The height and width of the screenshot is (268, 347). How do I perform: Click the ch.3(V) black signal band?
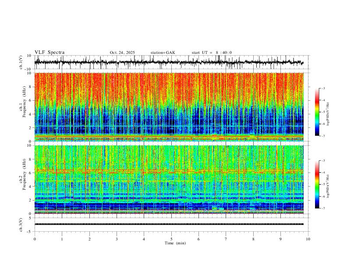pyautogui.click(x=169, y=224)
